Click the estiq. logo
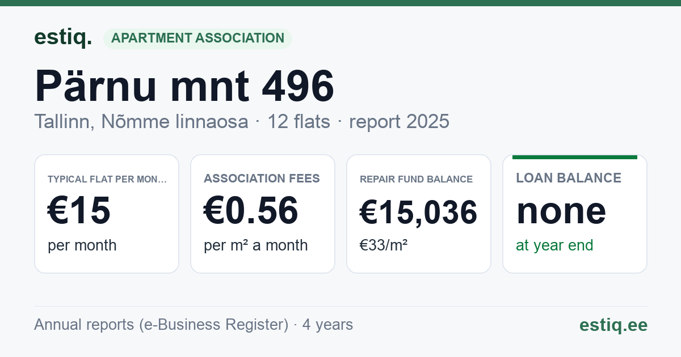The width and height of the screenshot is (681, 357). [x=63, y=37]
